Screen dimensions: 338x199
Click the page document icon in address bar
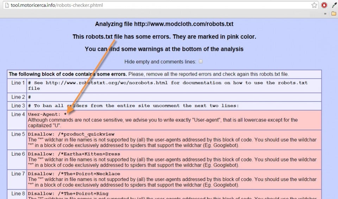(7, 5)
